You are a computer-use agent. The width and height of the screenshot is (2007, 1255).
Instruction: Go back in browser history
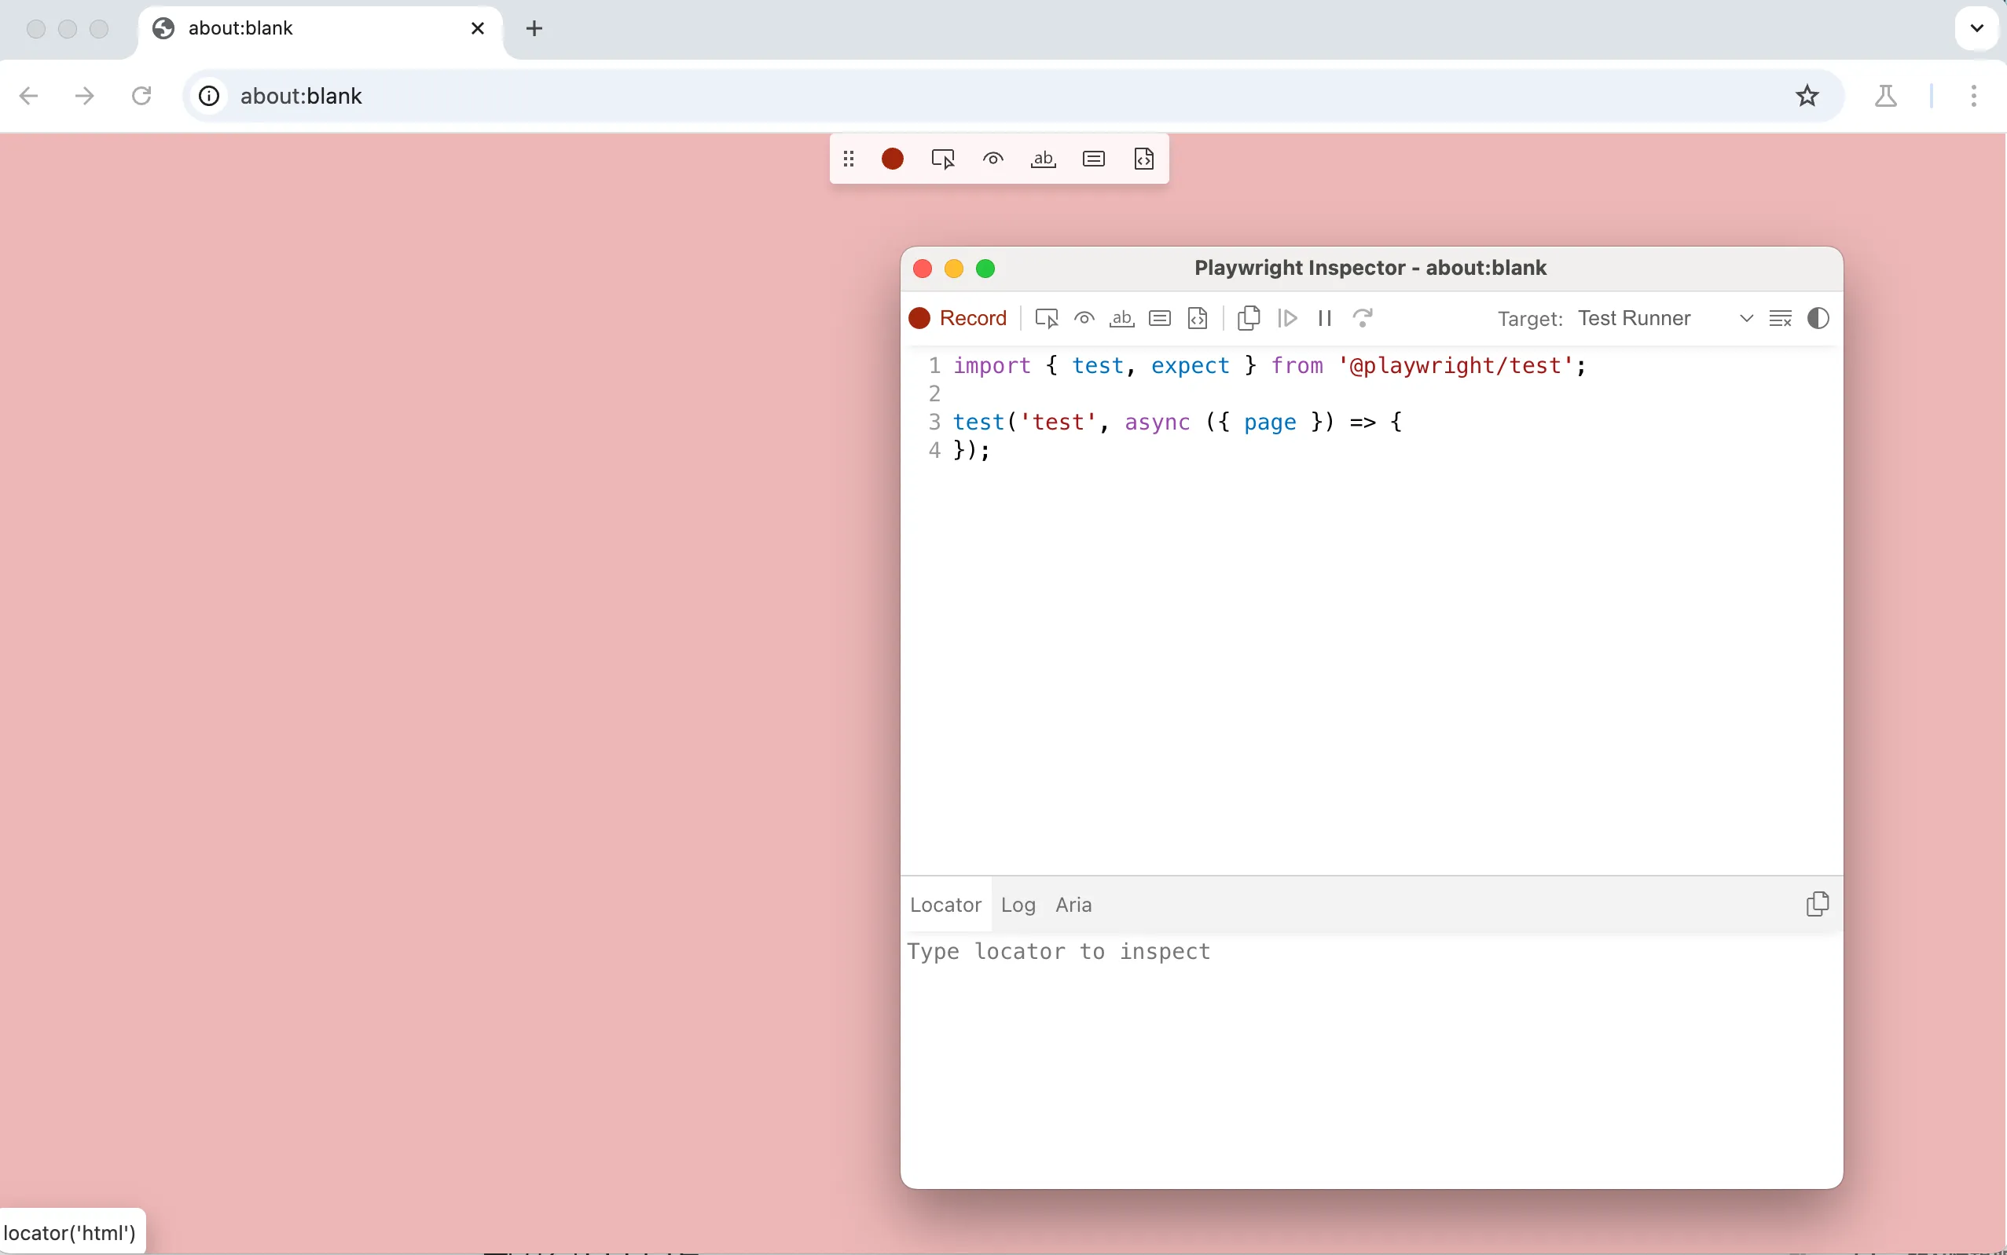29,97
